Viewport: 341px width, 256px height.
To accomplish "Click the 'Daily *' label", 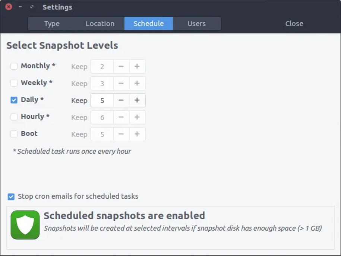I will (x=32, y=99).
